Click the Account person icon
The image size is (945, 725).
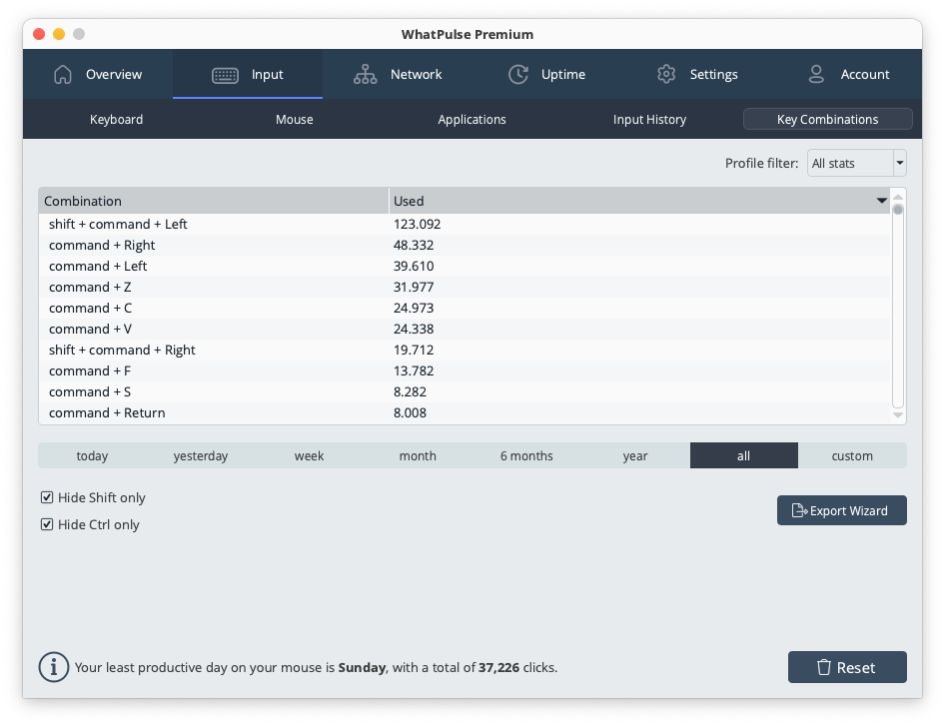pyautogui.click(x=816, y=75)
